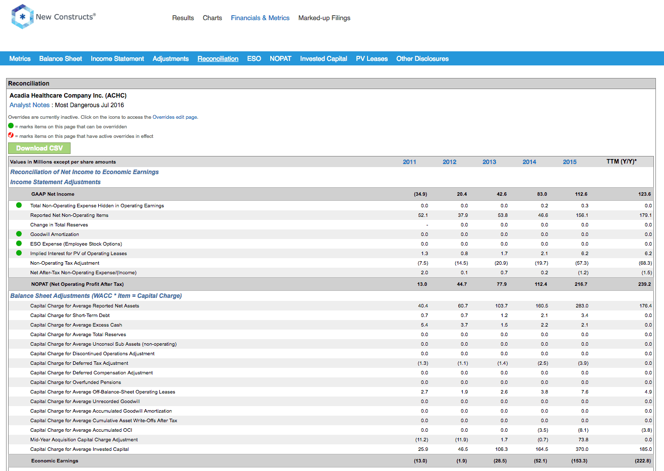Screen dimensions: 664x471
Task: Click the 2013 column header link
Action: [x=489, y=162]
